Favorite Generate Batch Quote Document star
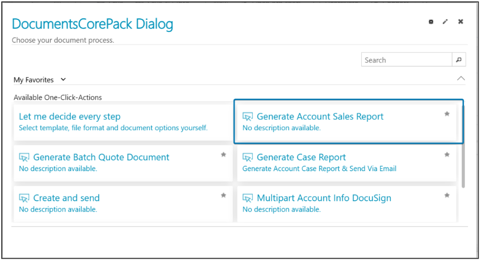Screen dimensions: 481x261 pos(223,154)
